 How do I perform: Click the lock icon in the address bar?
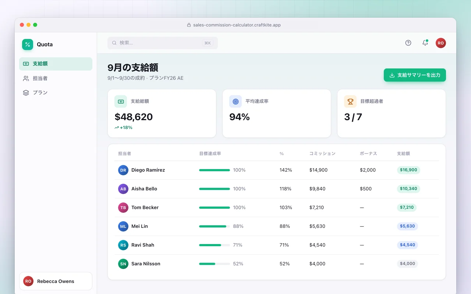point(189,25)
